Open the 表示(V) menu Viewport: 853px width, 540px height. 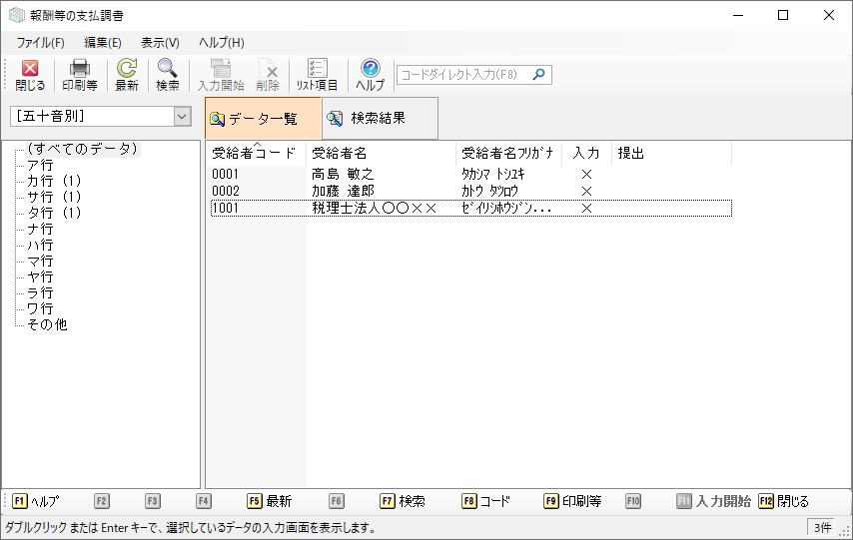coord(160,43)
